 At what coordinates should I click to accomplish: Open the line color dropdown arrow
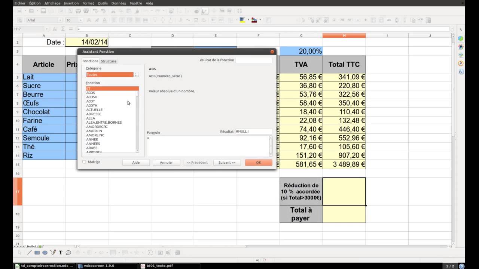[260, 20]
